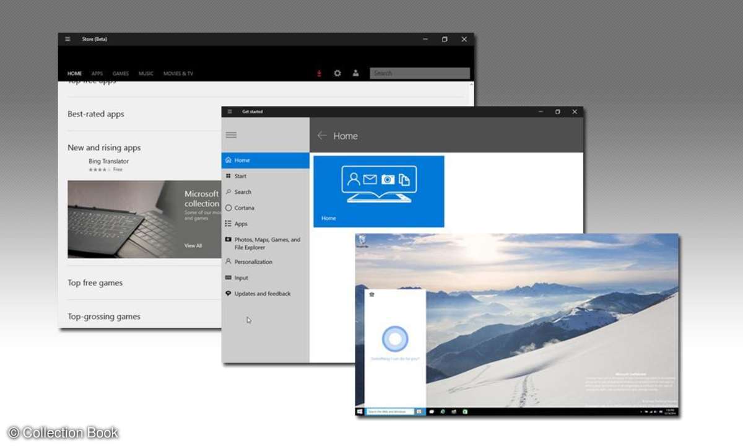
Task: Open the MOVIES & TV tab in Store
Action: (178, 74)
